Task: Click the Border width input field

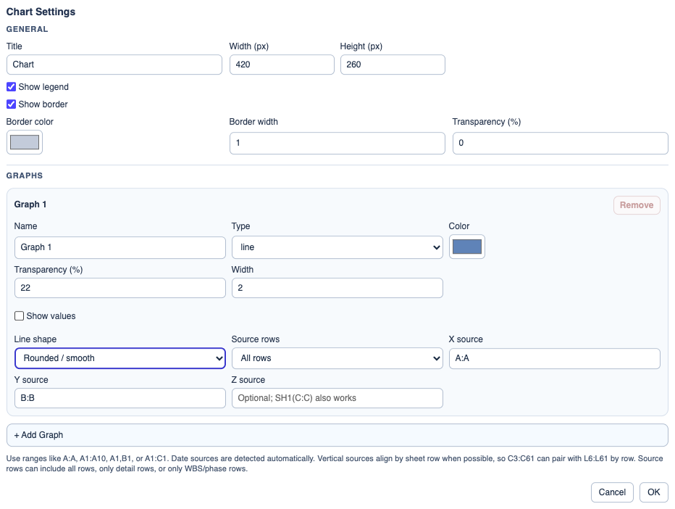Action: pos(337,143)
